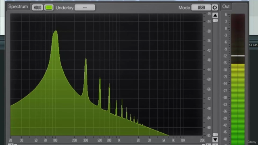Screen dimensions: 258x145
Task: Click the range up arrow button
Action: pos(215,15)
